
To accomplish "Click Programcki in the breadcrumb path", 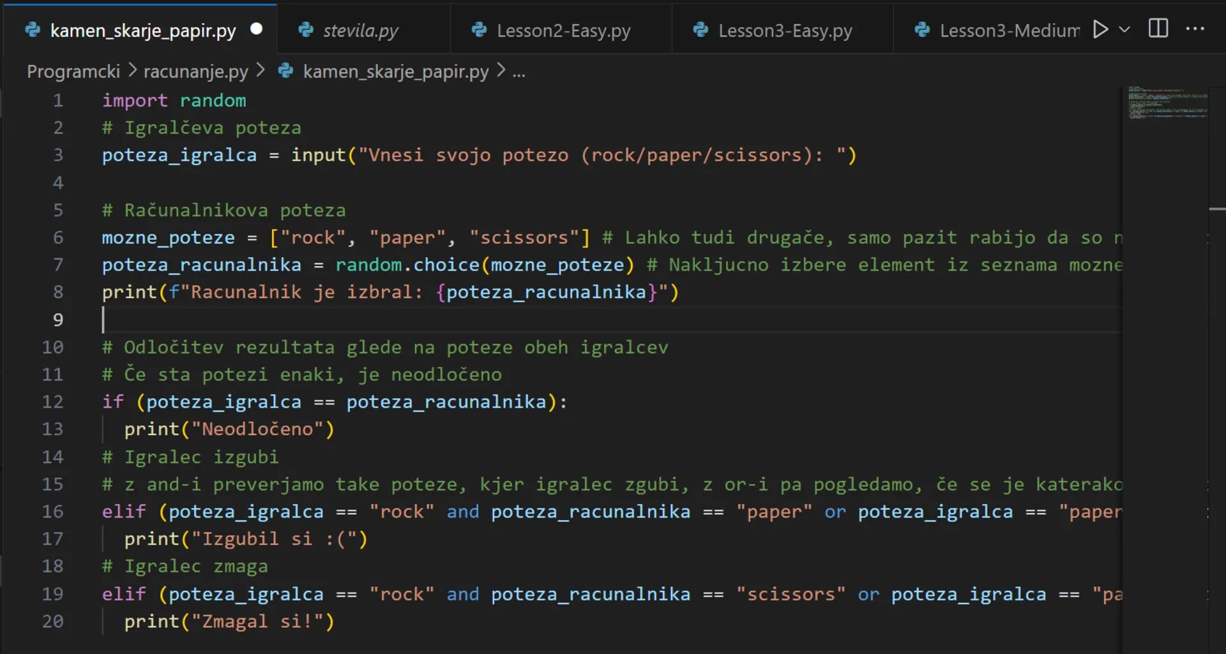I will coord(73,71).
